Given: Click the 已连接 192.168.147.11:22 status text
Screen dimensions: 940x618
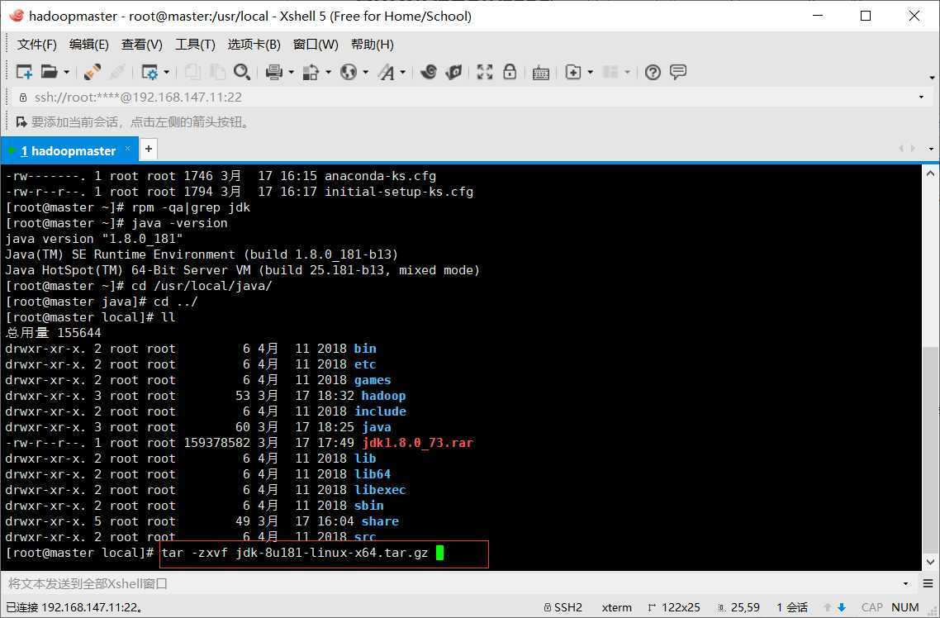Looking at the screenshot, I should 74,607.
